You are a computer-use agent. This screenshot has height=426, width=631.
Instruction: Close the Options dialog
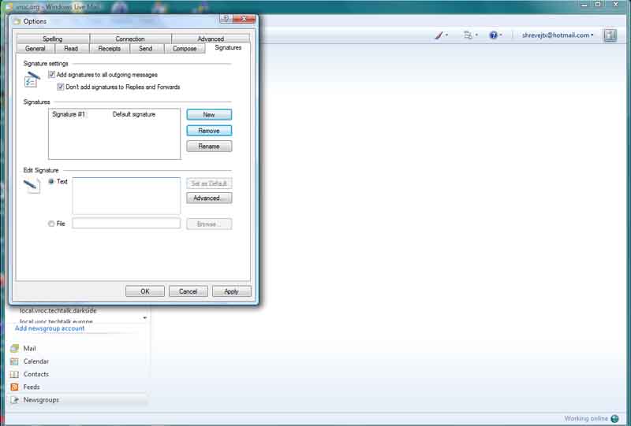tap(244, 18)
